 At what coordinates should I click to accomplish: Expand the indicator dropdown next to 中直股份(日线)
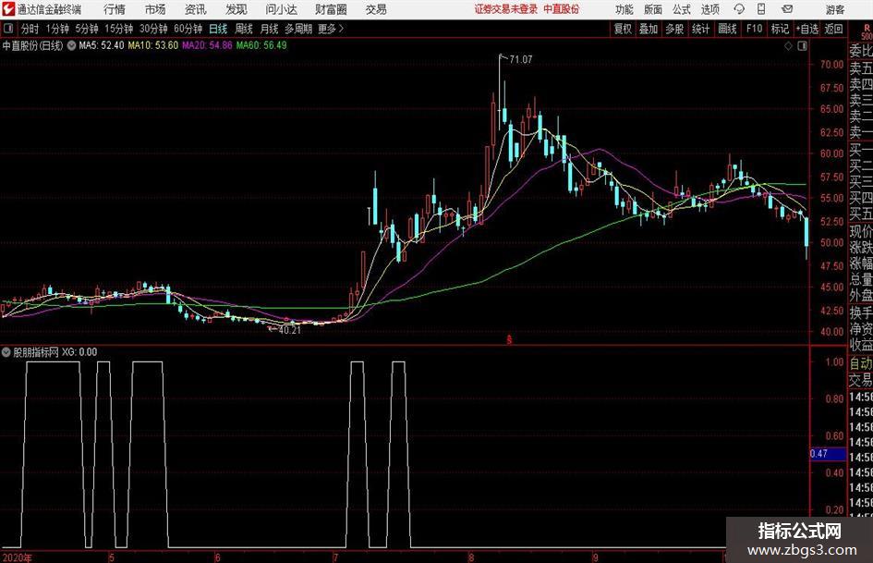click(71, 45)
